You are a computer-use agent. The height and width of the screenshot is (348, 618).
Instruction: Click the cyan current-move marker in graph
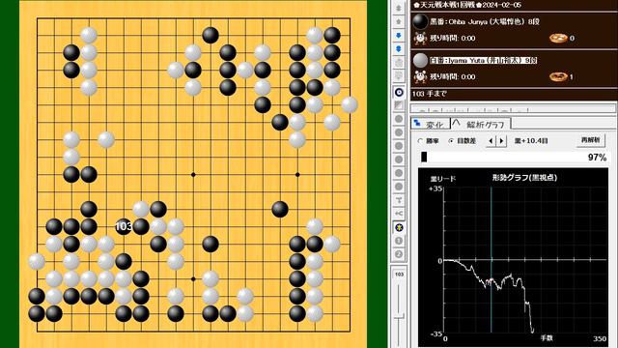point(492,260)
